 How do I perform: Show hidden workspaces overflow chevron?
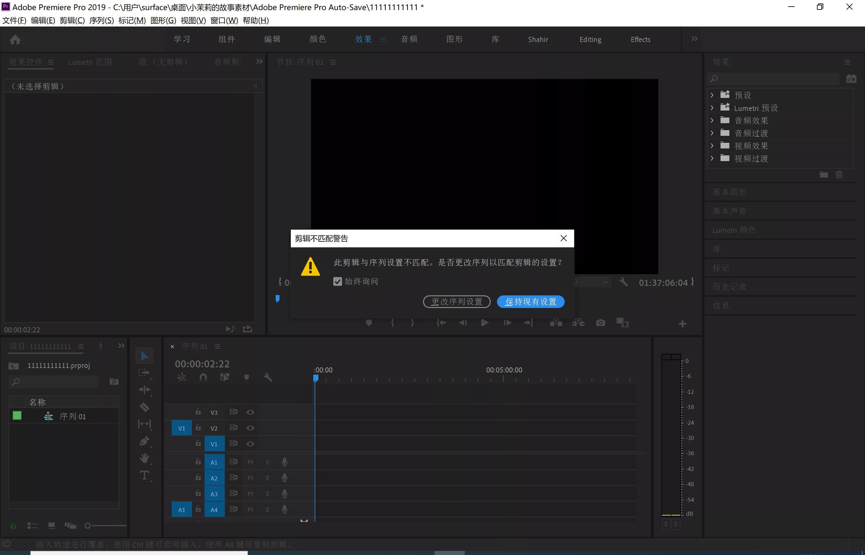(694, 39)
